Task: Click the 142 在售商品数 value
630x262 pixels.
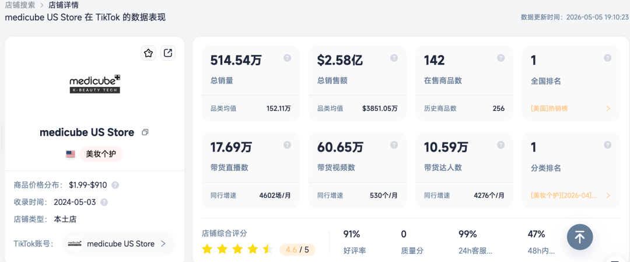Action: pos(435,60)
